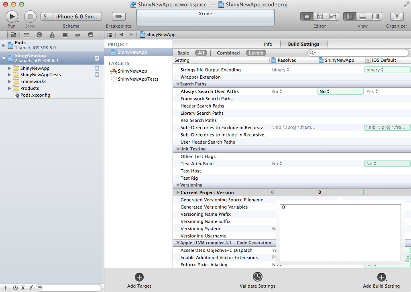This screenshot has height=292, width=411.
Task: Open the related files grid icon
Action: (x=110, y=34)
